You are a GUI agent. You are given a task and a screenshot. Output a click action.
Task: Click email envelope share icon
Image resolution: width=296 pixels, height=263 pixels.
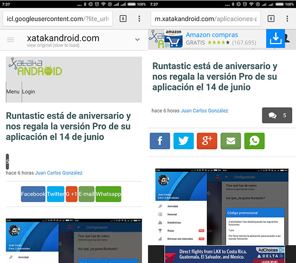click(231, 141)
